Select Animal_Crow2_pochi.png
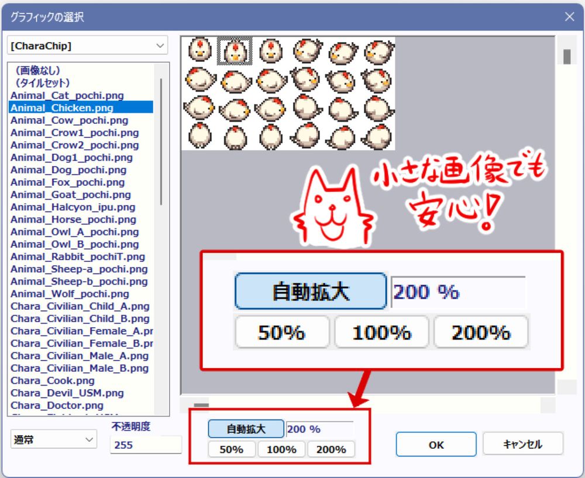Screen dimensions: 585x478 [x=81, y=145]
